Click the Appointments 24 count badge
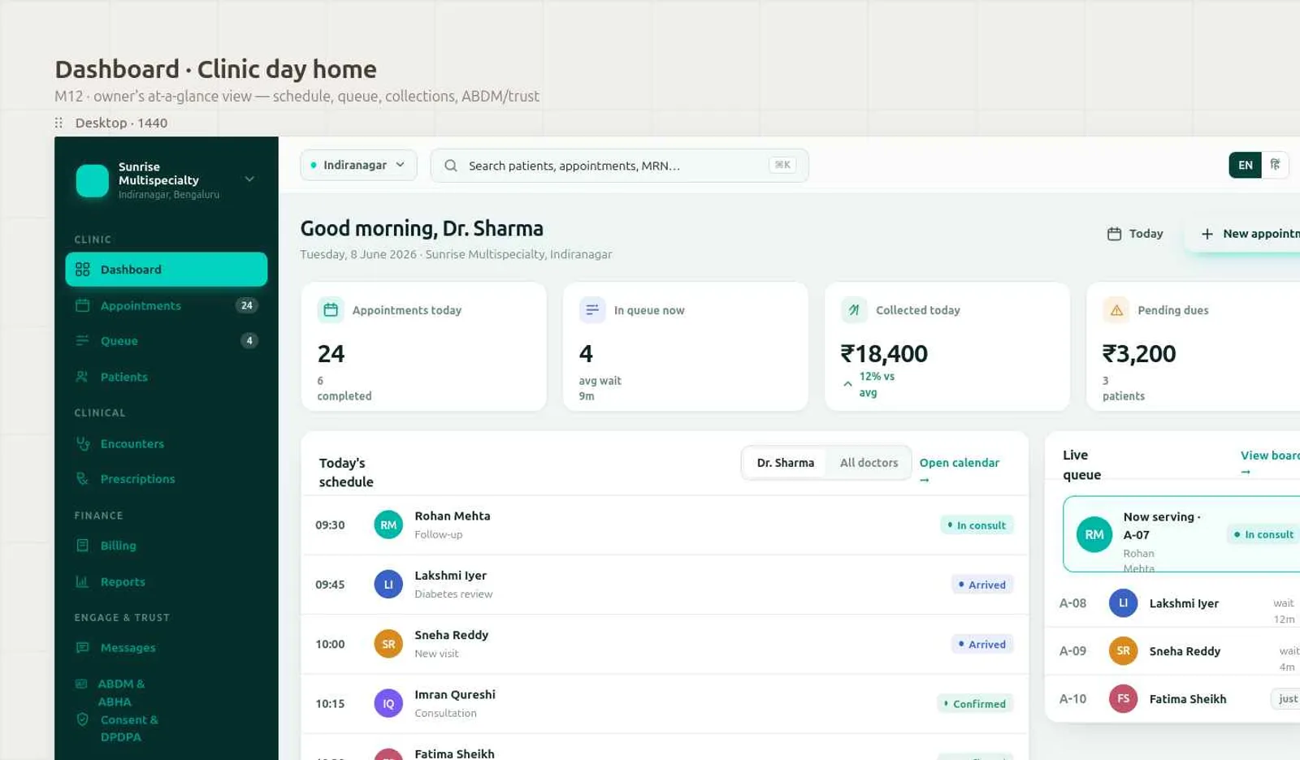The width and height of the screenshot is (1300, 760). coord(247,305)
